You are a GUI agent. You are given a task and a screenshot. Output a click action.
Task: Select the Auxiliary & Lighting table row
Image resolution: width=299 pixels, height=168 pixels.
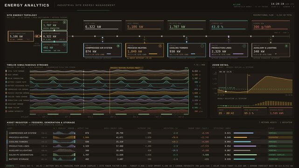point(150,150)
